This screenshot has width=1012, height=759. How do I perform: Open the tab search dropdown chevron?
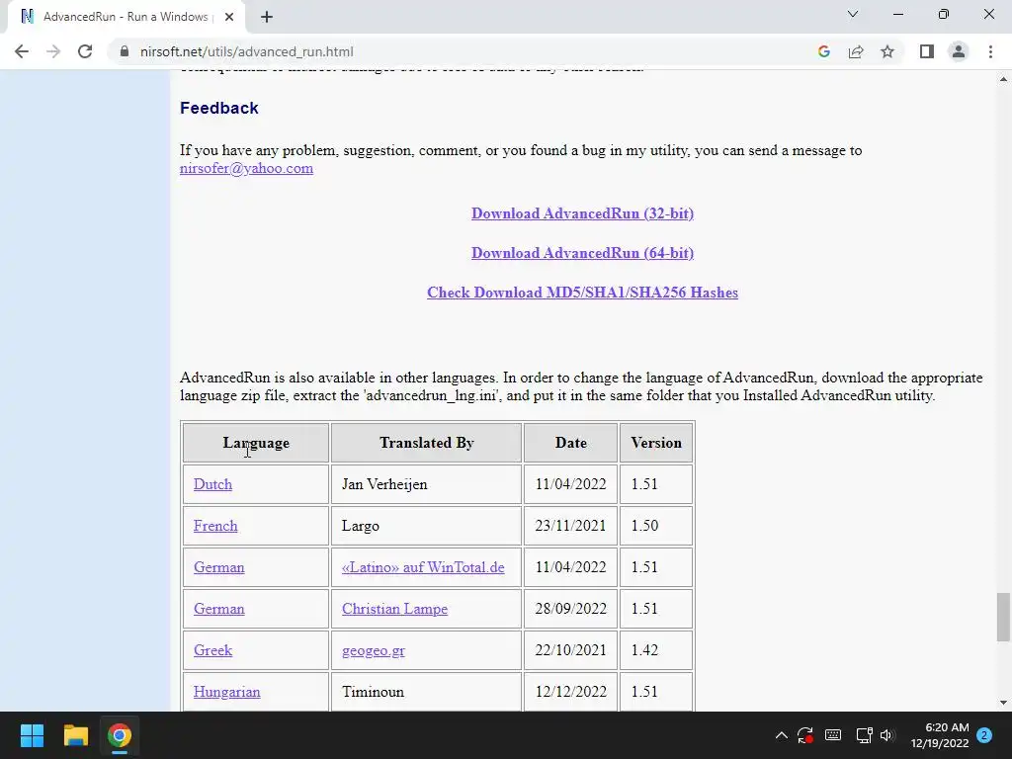click(853, 14)
